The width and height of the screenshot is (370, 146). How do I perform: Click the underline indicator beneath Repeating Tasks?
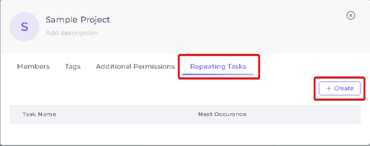(218, 74)
